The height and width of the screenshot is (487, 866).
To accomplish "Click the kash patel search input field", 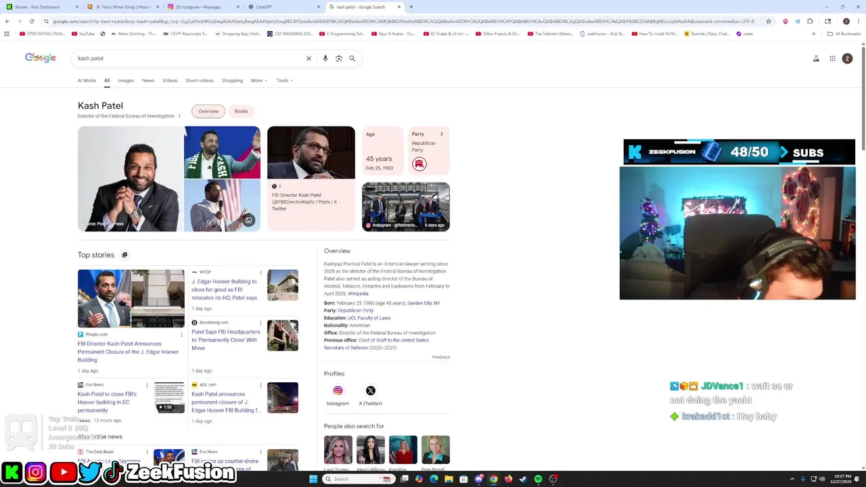I will click(x=189, y=58).
